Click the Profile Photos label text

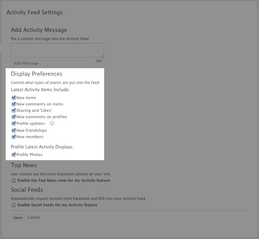[29, 155]
